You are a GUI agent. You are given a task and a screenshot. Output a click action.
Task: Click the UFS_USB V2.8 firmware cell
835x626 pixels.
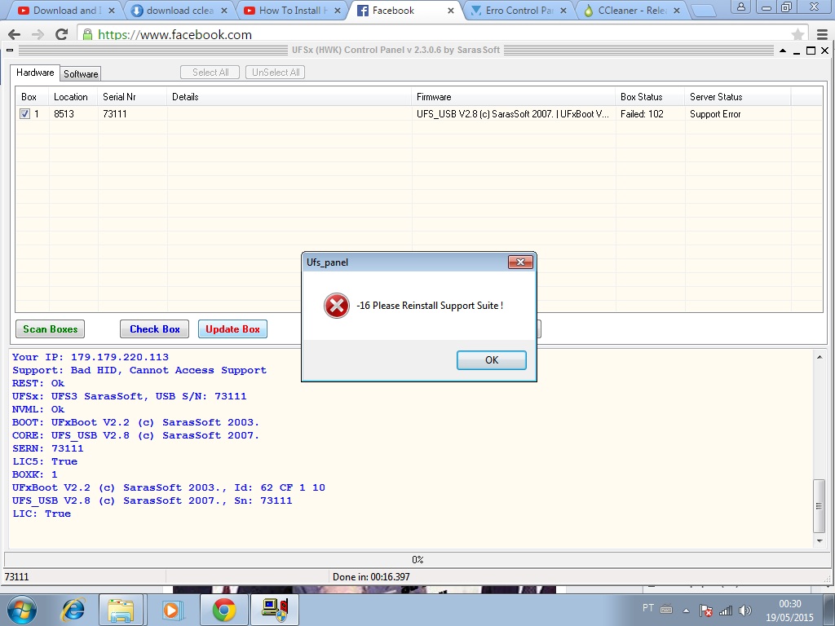[x=514, y=113]
